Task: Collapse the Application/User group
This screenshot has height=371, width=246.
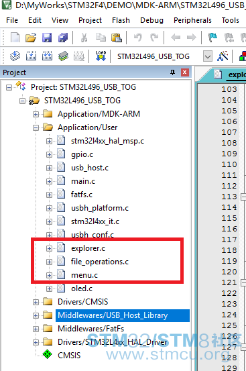Action: [36, 128]
